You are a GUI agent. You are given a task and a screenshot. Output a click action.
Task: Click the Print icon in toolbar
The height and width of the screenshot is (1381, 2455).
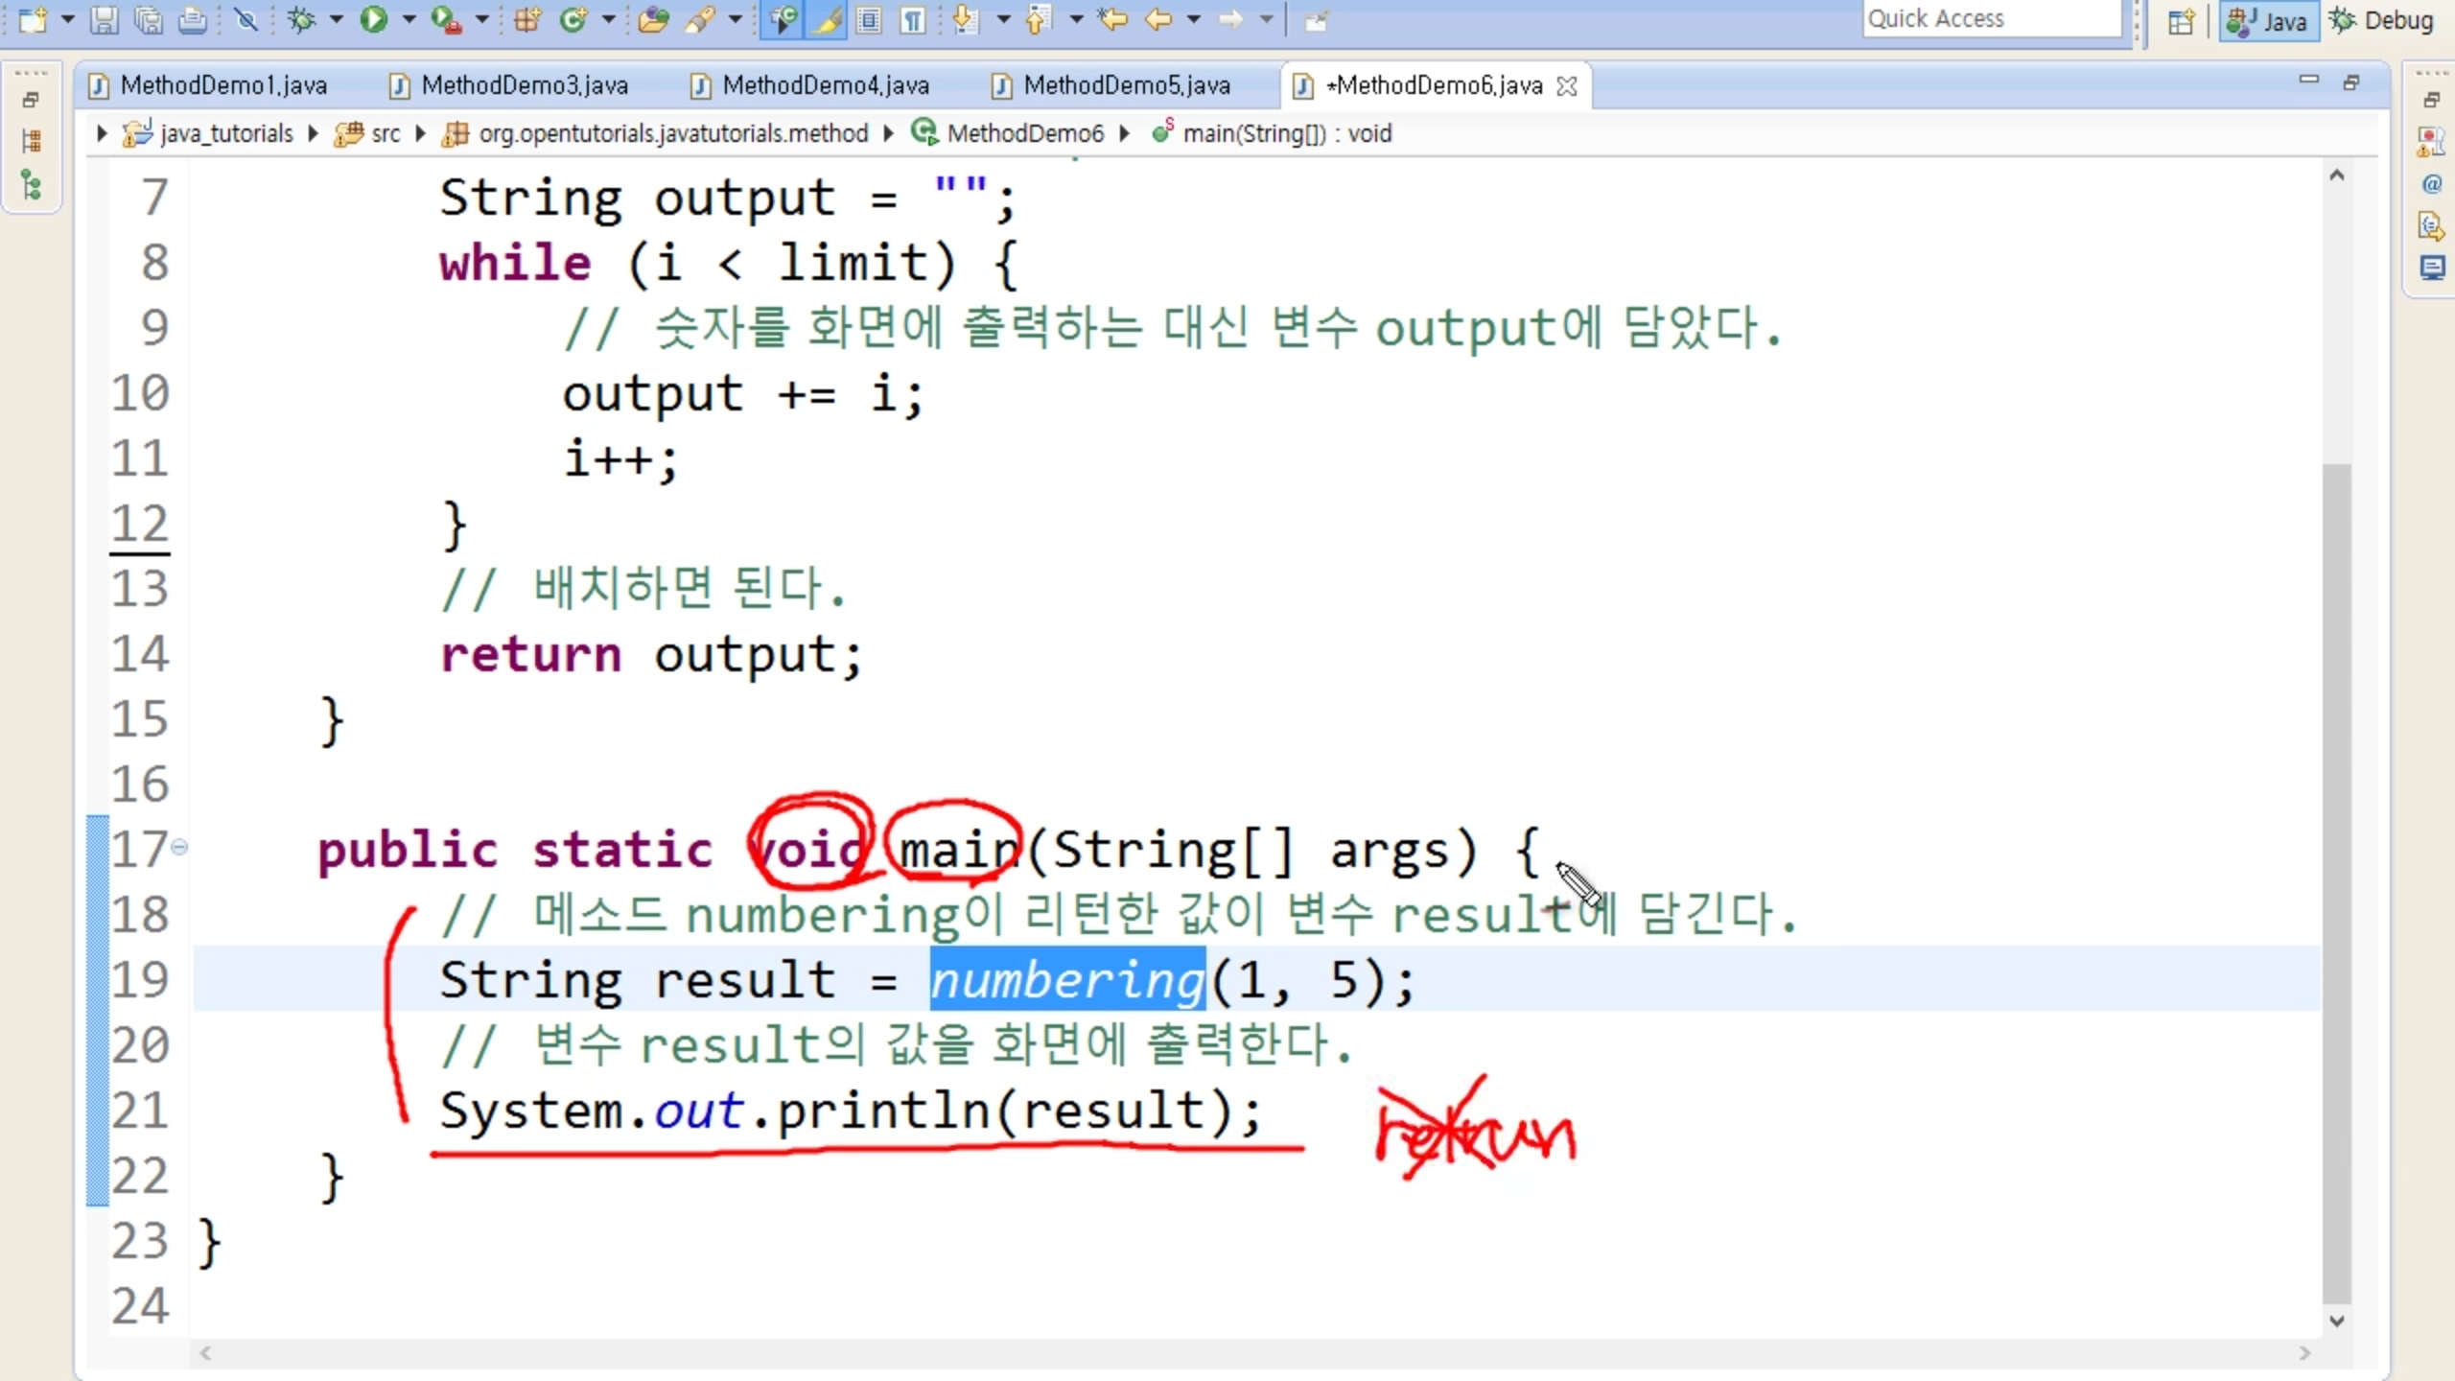[x=192, y=19]
